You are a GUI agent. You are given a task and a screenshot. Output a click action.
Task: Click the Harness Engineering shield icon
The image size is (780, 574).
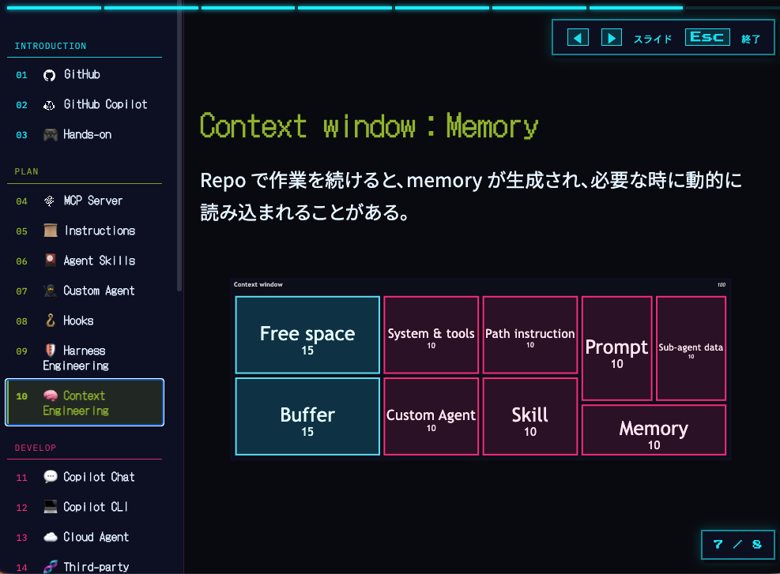51,351
